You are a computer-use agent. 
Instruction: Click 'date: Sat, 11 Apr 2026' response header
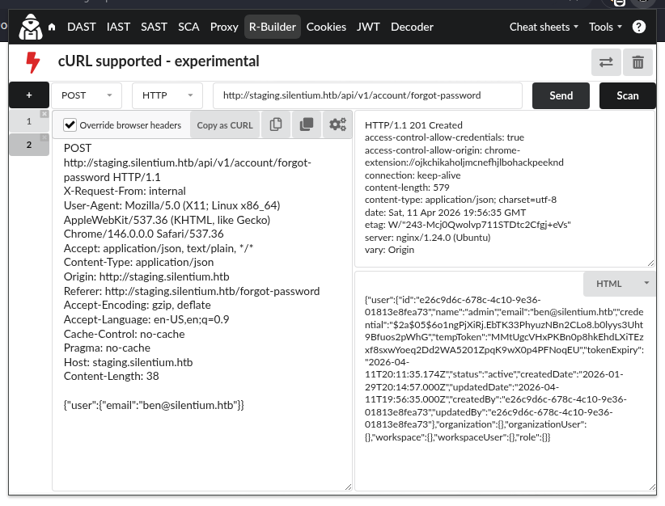point(445,213)
